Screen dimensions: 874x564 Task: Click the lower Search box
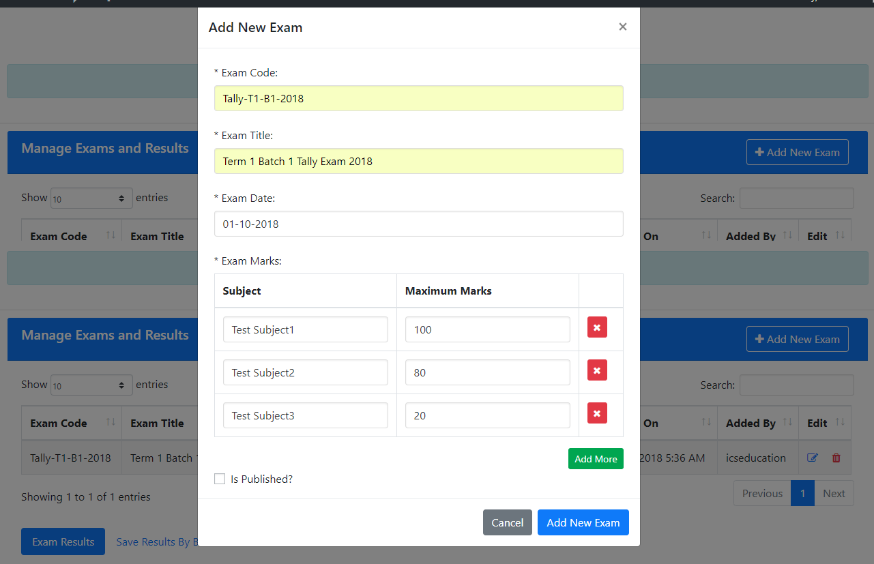[x=797, y=385]
